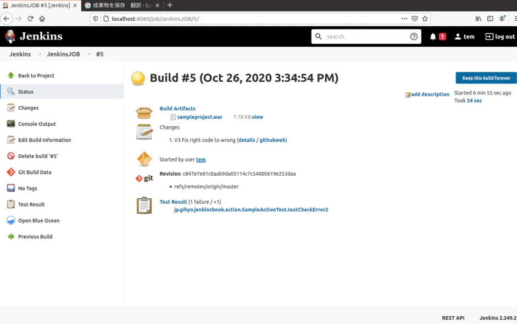517x324 pixels.
Task: Click the Back to Project green arrow icon
Action: (x=11, y=75)
